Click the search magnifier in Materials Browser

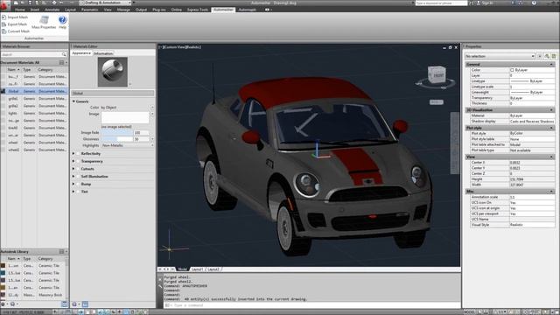coord(64,54)
